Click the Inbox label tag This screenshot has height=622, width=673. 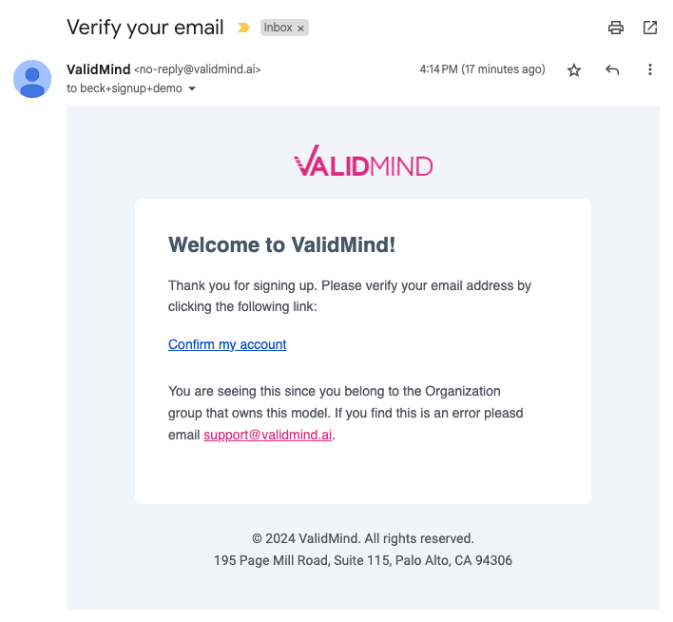point(279,29)
